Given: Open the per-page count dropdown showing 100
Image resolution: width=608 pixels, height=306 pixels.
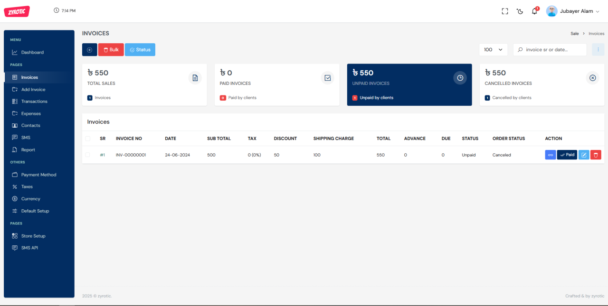Looking at the screenshot, I should point(493,49).
